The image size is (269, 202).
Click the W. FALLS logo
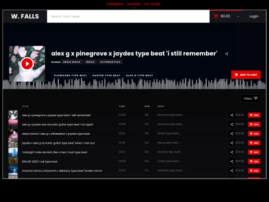(25, 16)
